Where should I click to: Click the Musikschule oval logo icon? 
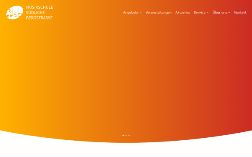pos(15,13)
